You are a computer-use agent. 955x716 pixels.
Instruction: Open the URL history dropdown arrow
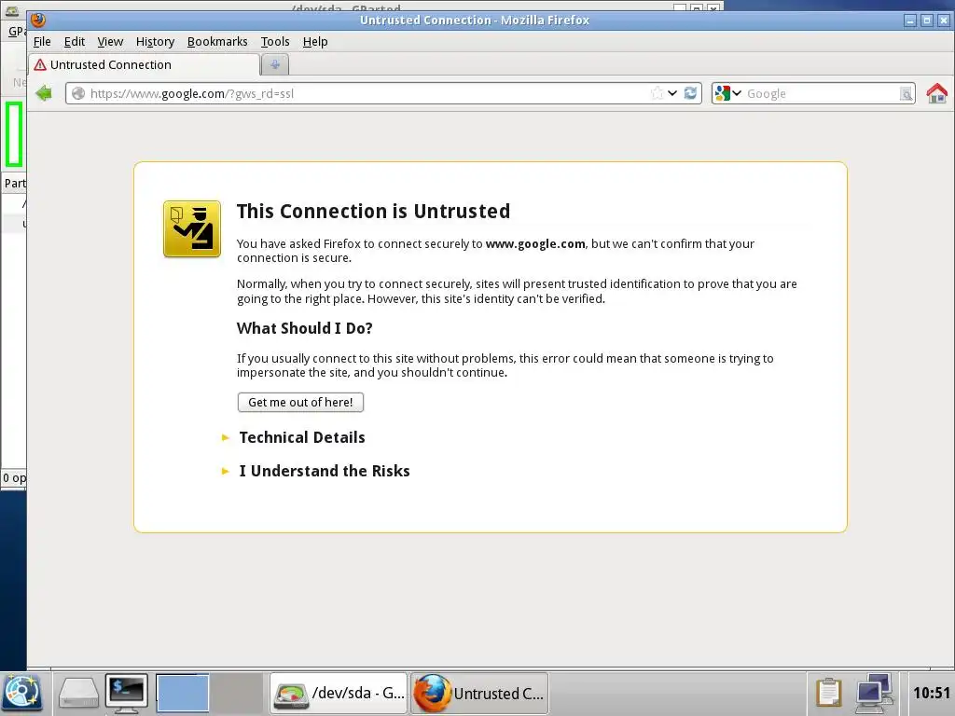672,93
